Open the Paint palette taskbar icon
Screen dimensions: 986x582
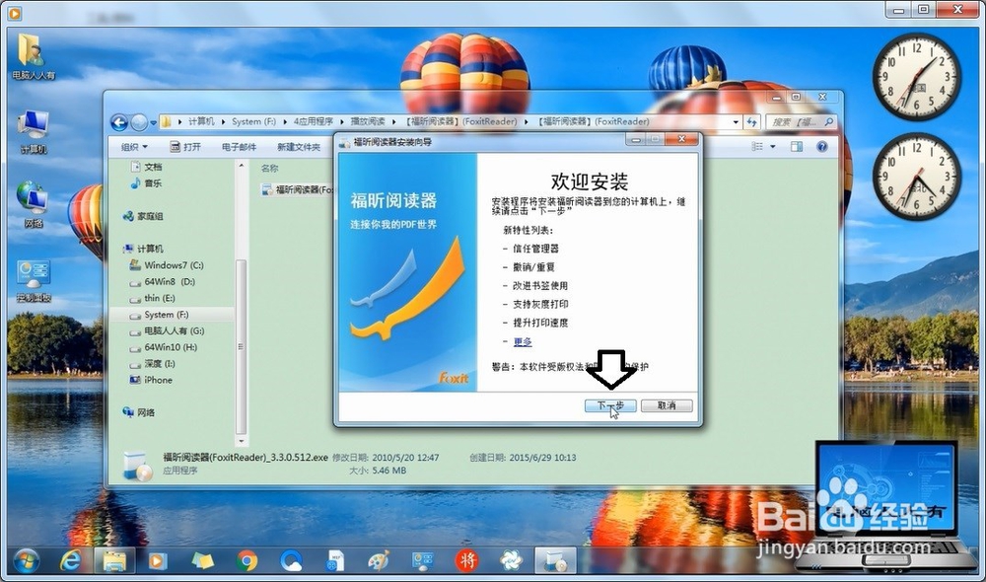[379, 560]
